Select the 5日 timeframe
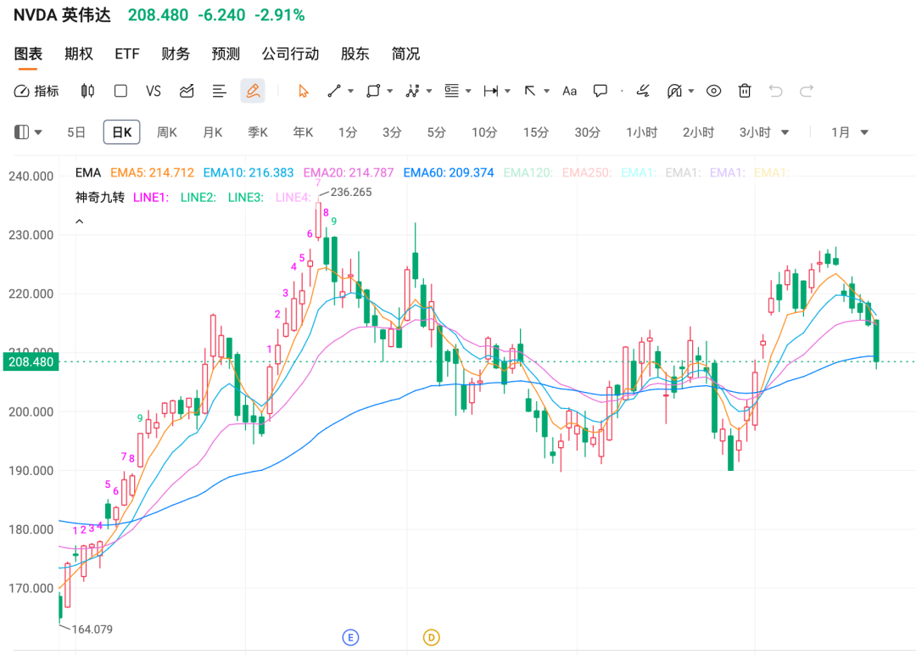The width and height of the screenshot is (916, 655). click(76, 132)
